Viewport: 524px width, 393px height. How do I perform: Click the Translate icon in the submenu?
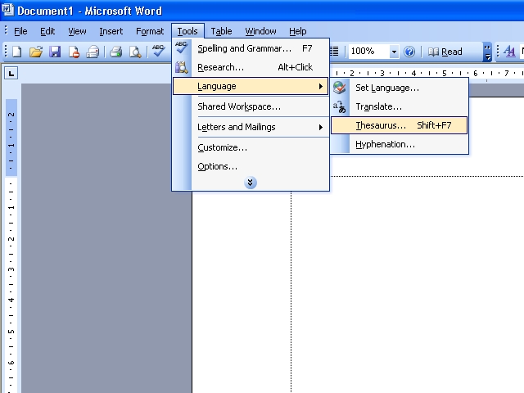point(340,107)
